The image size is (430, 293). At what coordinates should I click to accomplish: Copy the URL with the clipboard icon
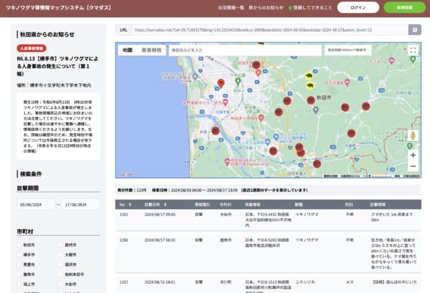coord(414,30)
